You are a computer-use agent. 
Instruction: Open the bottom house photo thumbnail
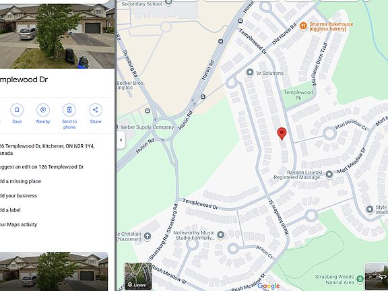pos(54,271)
